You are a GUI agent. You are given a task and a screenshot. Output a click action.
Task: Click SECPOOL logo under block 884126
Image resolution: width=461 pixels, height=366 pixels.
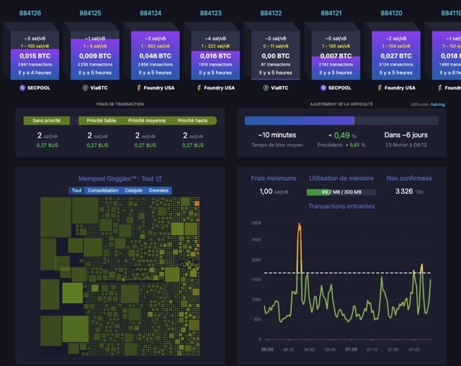click(x=22, y=88)
